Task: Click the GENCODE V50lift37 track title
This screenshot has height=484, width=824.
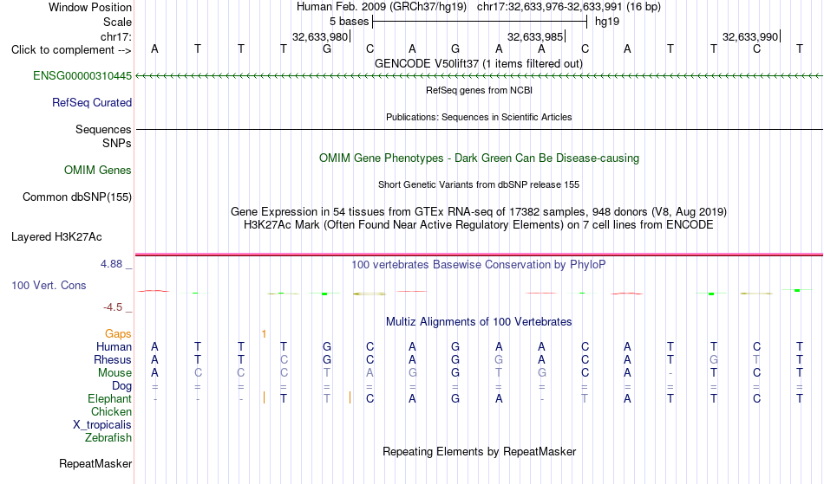Action: (478, 64)
